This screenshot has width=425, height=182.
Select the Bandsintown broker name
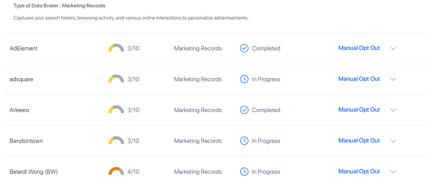26,141
